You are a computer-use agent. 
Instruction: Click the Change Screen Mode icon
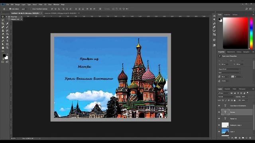7,62
